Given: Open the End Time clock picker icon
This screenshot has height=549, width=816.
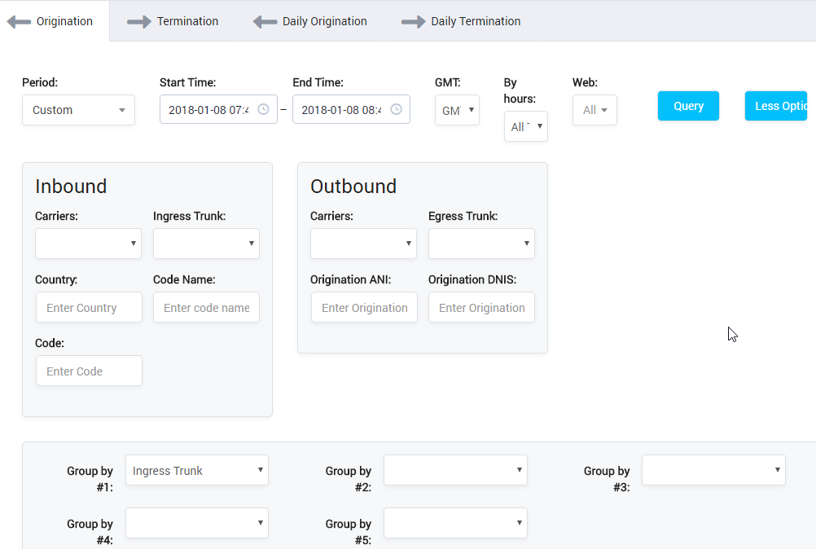Looking at the screenshot, I should (396, 108).
